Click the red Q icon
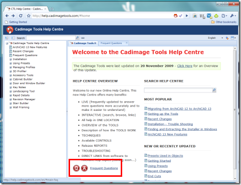The height and width of the screenshot is (185, 241). pyautogui.click(x=76, y=168)
